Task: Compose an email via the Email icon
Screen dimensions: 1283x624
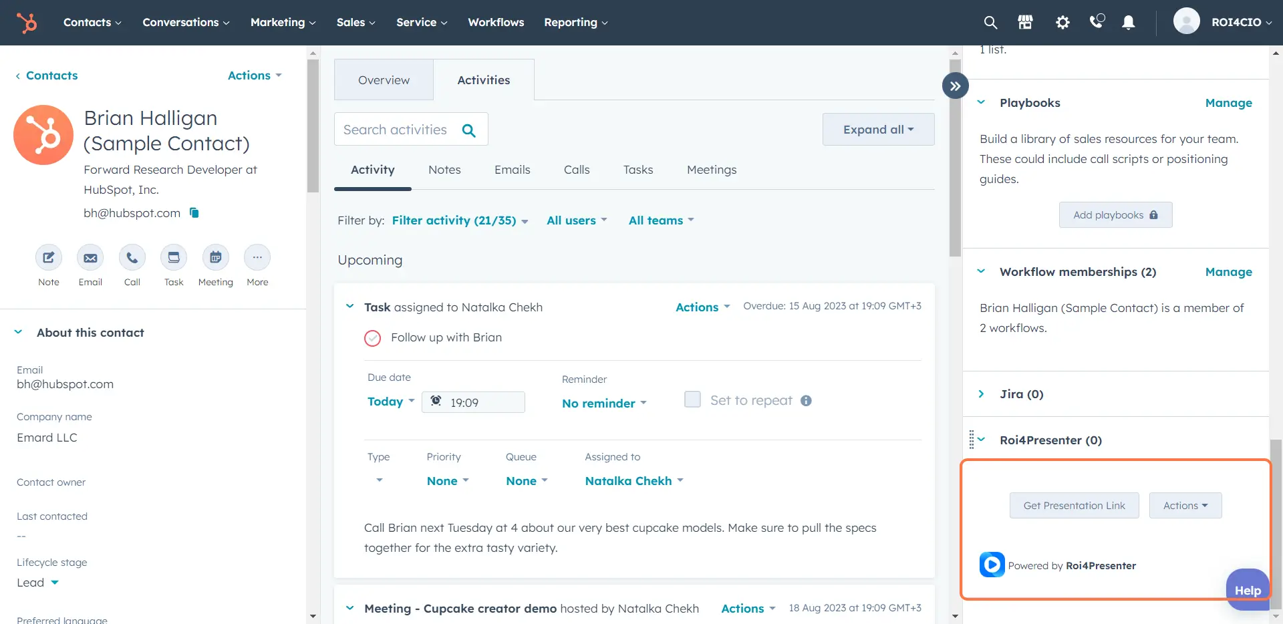Action: pyautogui.click(x=90, y=258)
